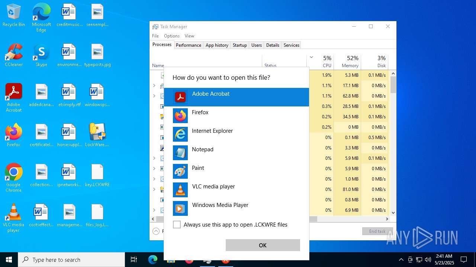Image resolution: width=476 pixels, height=267 pixels.
Task: Select the LockWare desktop file icon
Action: (x=97, y=135)
